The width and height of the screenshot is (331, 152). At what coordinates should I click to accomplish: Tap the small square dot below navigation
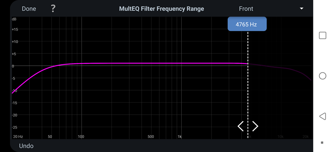pos(322,142)
